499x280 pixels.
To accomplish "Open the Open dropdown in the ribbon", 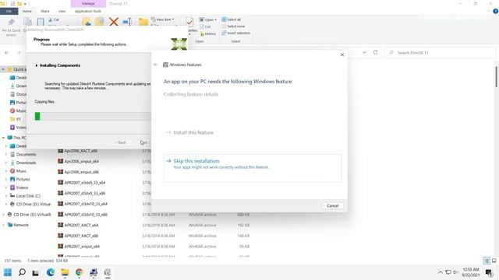I will click(208, 19).
